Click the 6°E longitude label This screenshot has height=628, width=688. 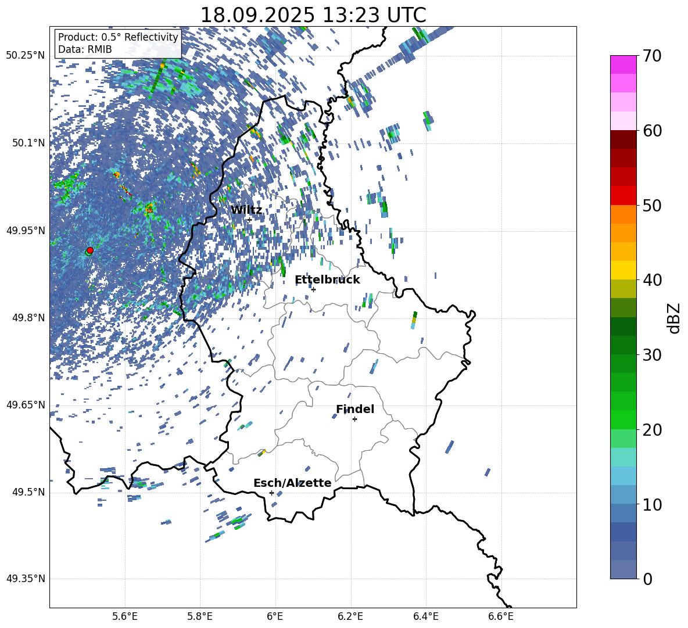(275, 616)
